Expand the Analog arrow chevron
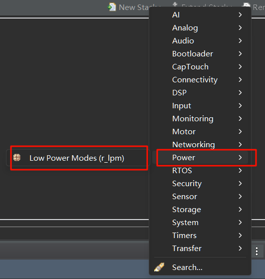265x279 pixels. (x=240, y=28)
